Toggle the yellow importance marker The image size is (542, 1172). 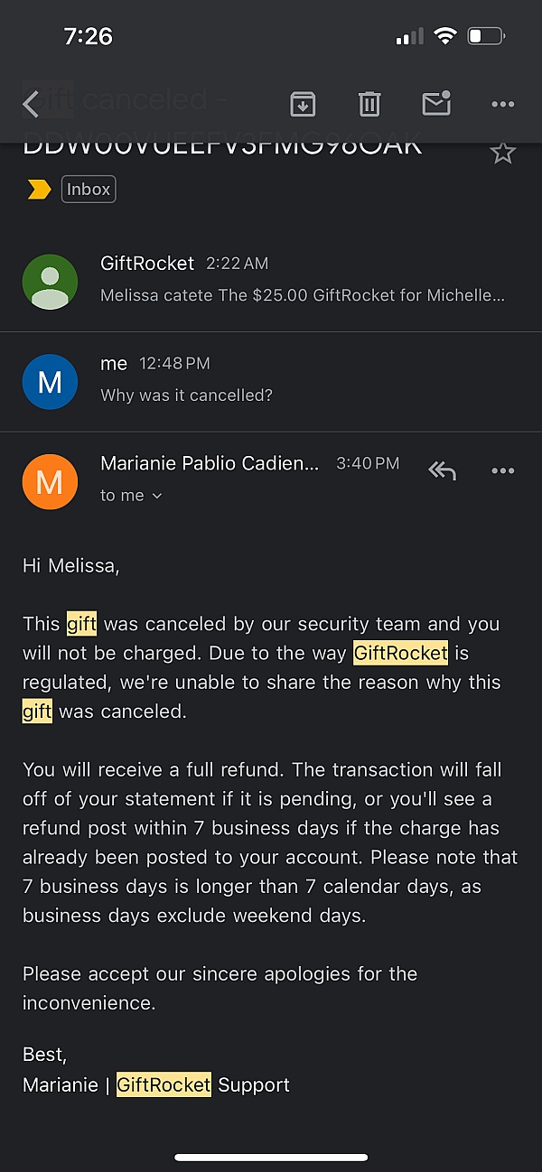pos(39,190)
